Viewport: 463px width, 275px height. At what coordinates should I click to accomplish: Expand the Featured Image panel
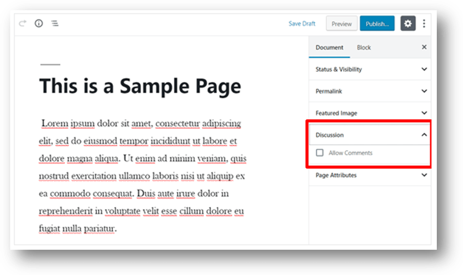[x=370, y=113]
